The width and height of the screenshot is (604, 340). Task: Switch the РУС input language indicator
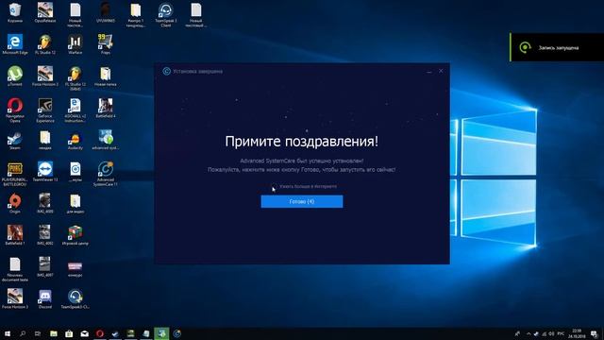561,333
